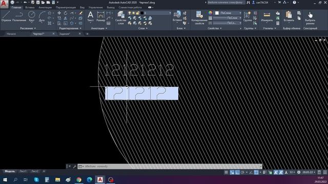
Task: Select the Отрезок (Line) tool
Action: [6, 17]
